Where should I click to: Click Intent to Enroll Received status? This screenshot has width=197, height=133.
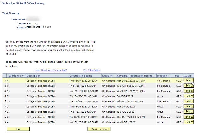click(x=39, y=27)
